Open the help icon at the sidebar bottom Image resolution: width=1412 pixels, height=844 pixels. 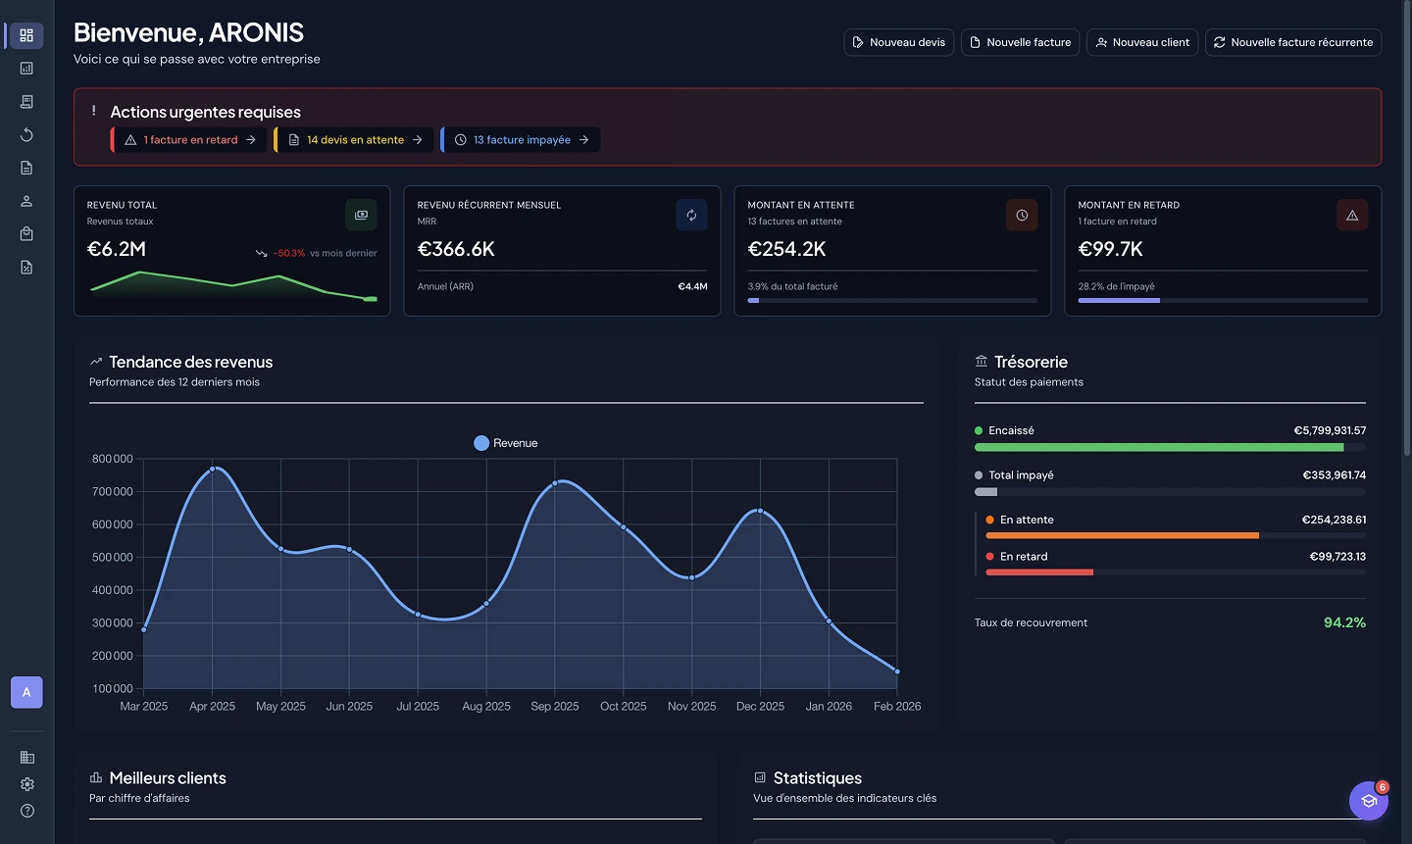point(26,812)
